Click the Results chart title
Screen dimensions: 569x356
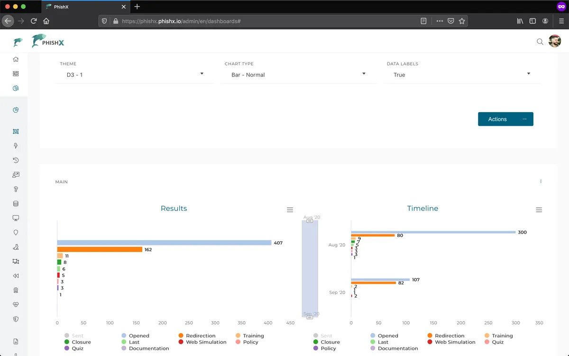click(174, 208)
